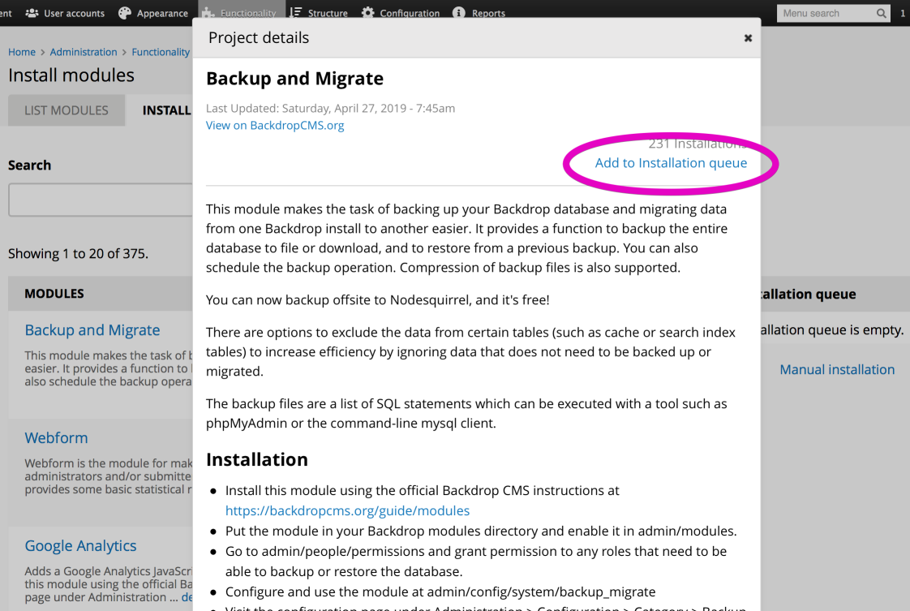
Task: Click the Structure hierarchy icon
Action: tap(295, 13)
